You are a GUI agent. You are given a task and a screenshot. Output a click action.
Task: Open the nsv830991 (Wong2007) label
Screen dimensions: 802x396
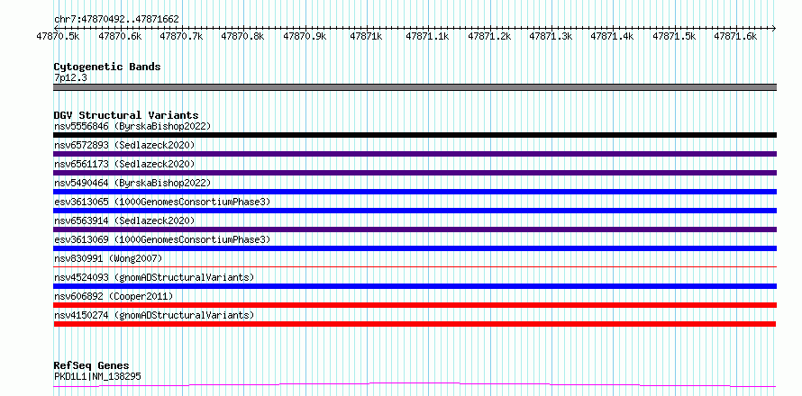click(x=108, y=258)
